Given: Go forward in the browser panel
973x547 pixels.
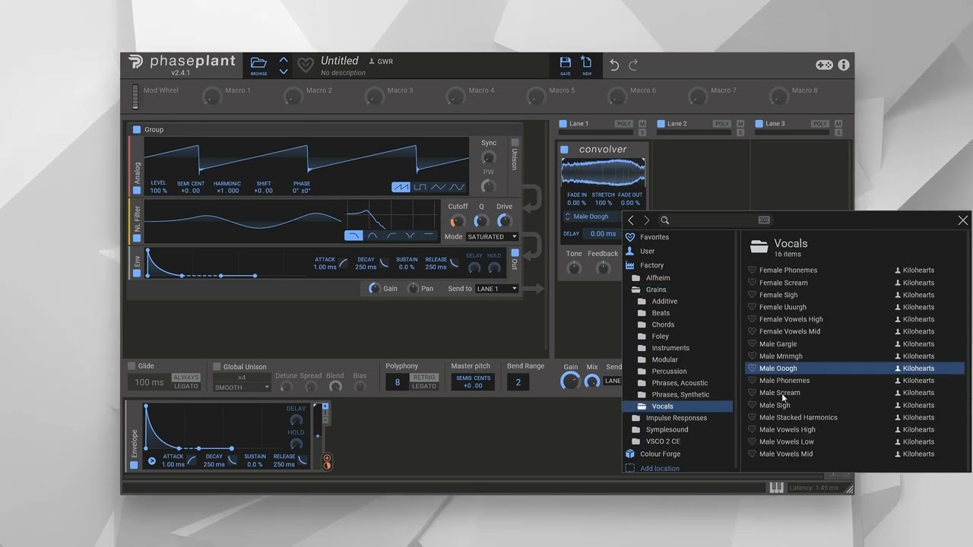Looking at the screenshot, I should coord(647,220).
